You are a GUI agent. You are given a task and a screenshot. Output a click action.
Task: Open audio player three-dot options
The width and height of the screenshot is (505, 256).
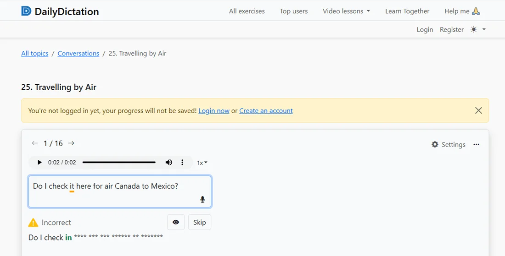point(182,163)
